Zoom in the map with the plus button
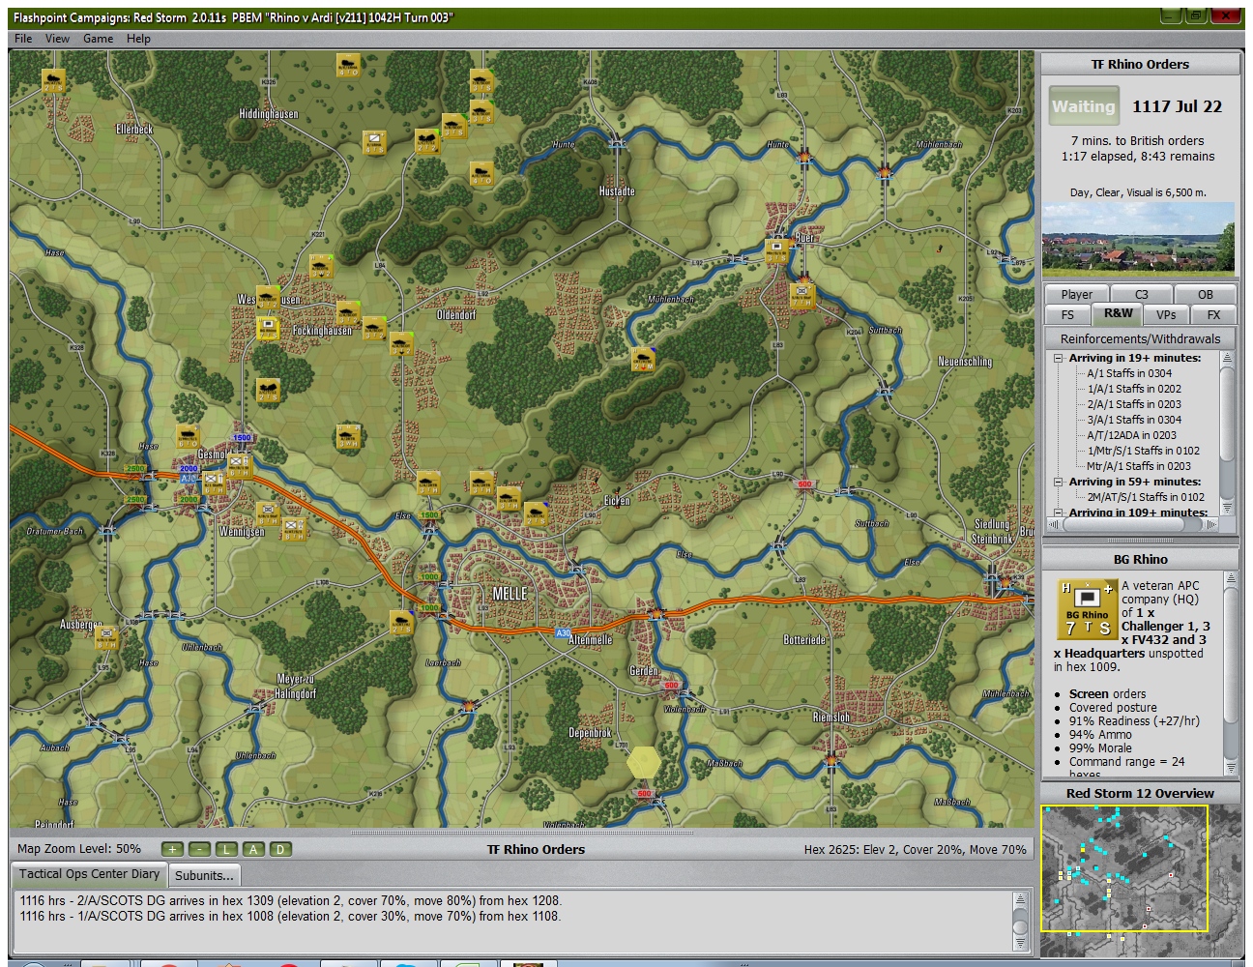 click(x=172, y=849)
